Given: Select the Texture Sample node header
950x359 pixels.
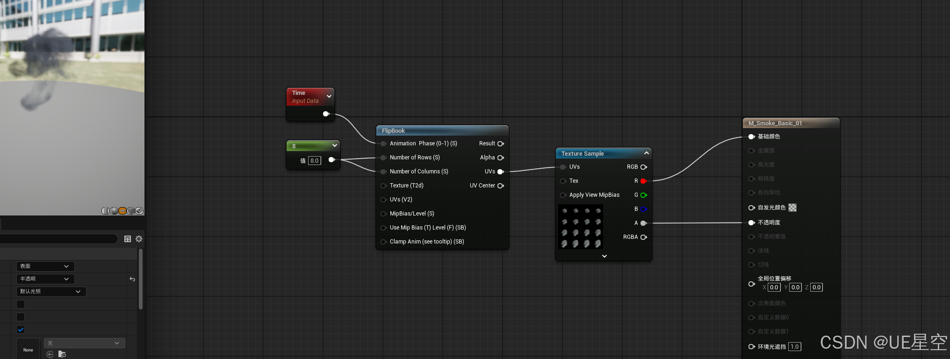Looking at the screenshot, I should point(604,153).
